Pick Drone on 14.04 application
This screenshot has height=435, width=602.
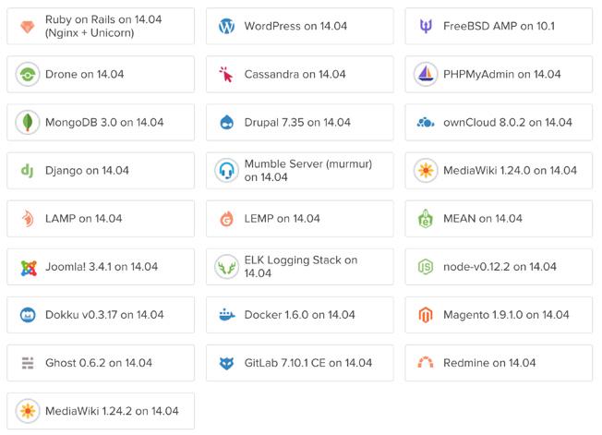(x=101, y=75)
